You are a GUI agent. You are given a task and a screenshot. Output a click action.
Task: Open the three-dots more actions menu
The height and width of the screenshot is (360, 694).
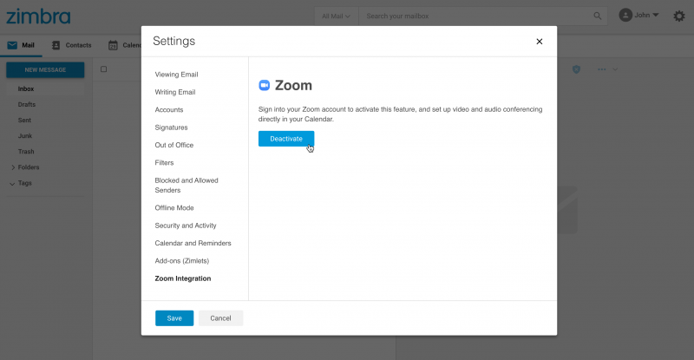[601, 69]
